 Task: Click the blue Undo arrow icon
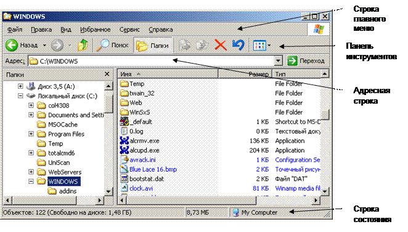point(239,45)
